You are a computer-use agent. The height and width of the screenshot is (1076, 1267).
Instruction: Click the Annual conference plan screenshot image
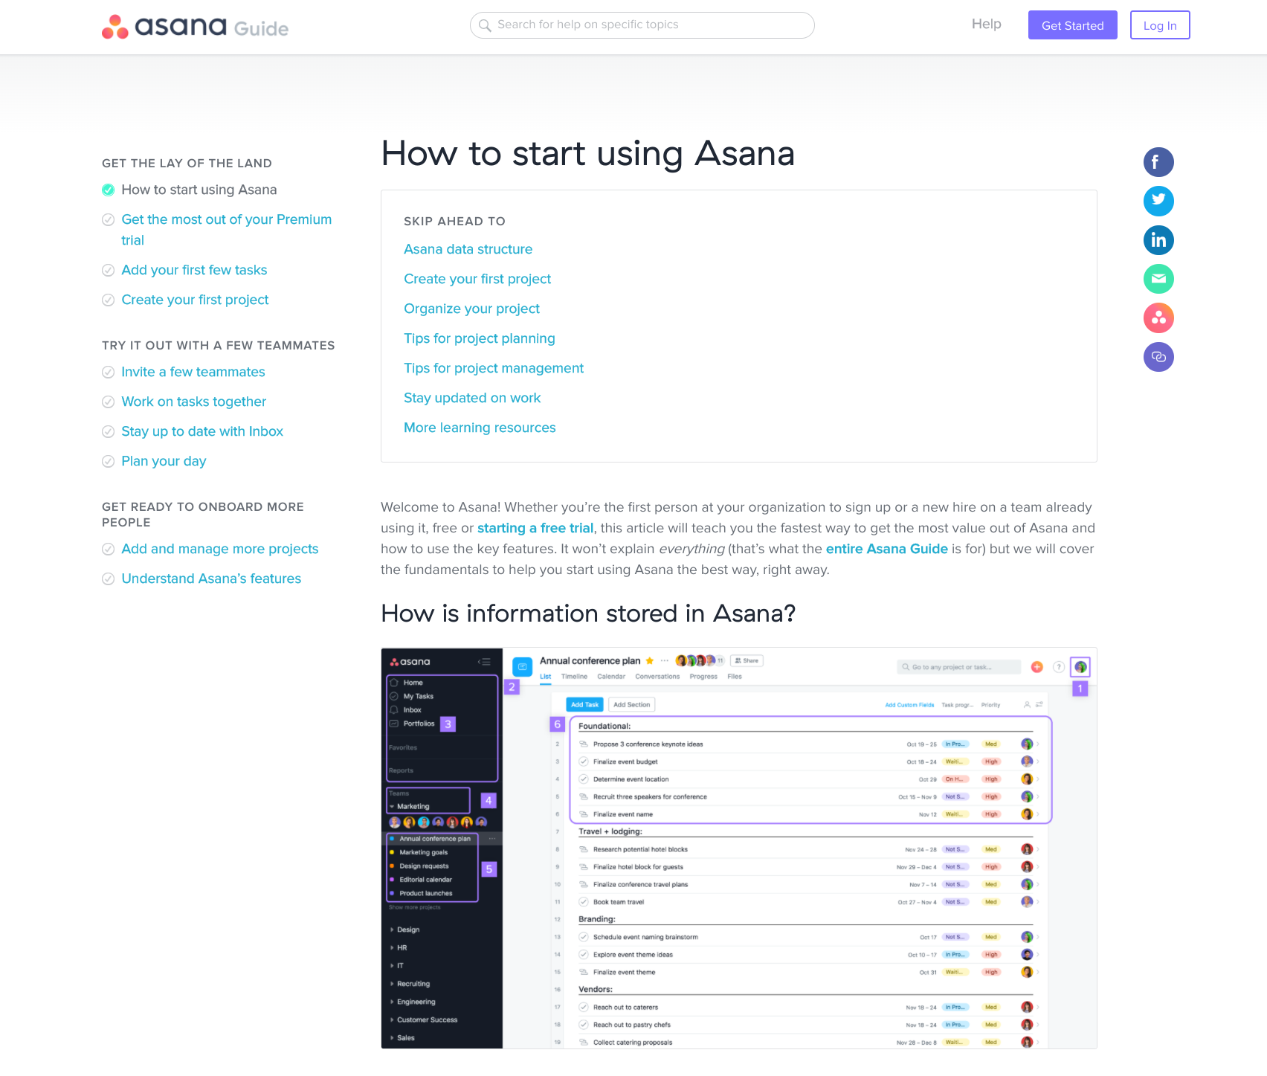click(739, 848)
